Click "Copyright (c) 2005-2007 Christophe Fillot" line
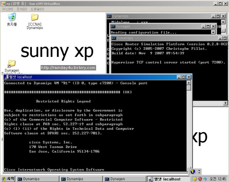The width and height of the screenshot is (229, 182). [159, 49]
